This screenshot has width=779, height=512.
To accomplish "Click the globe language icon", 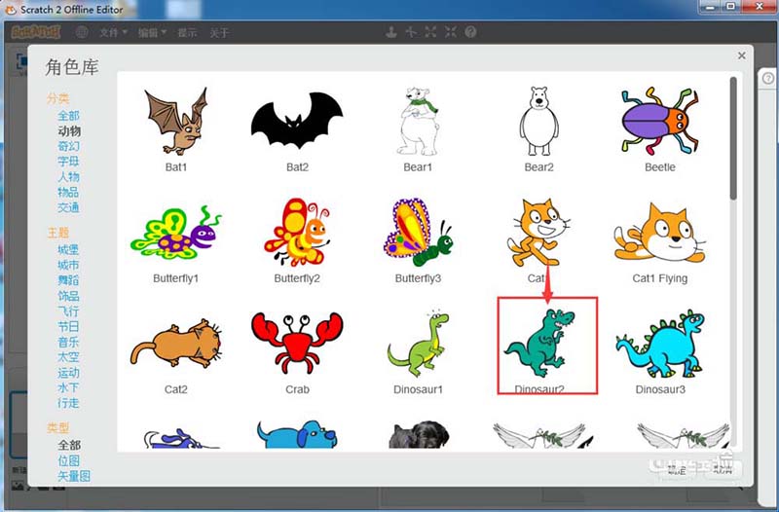I will pos(82,32).
